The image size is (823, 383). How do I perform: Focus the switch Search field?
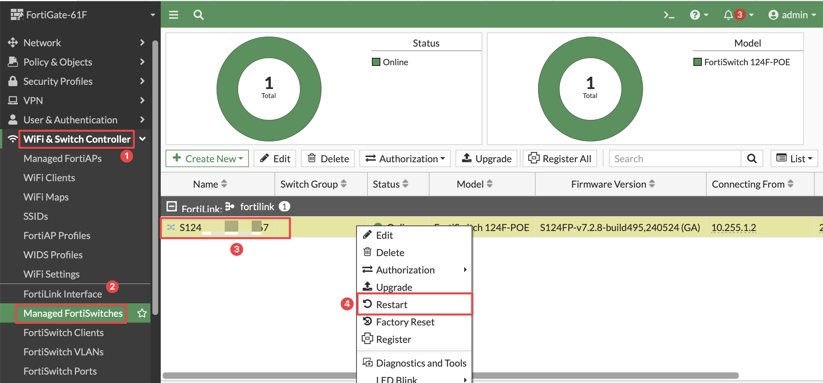(x=675, y=158)
